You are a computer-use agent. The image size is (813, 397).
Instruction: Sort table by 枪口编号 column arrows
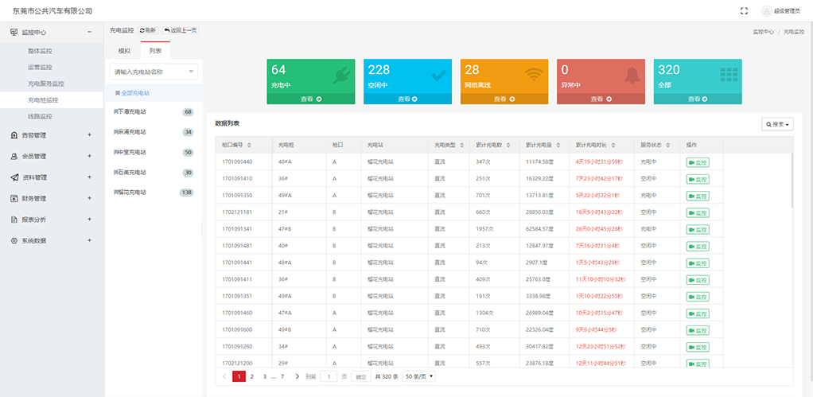[250, 145]
